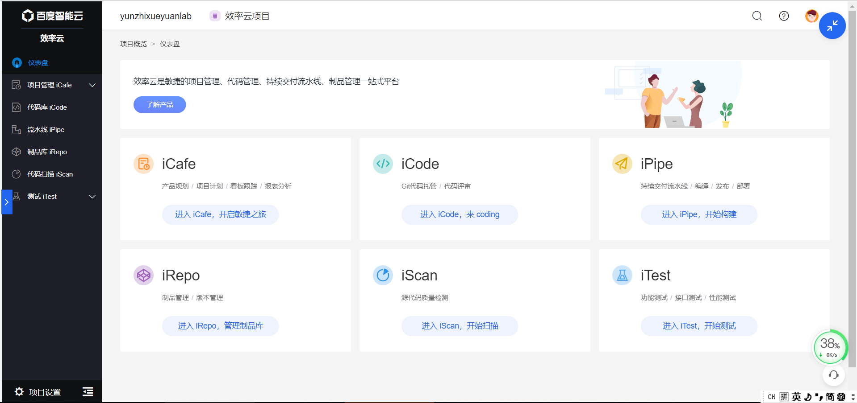
Task: Click the iCode card title
Action: point(420,164)
